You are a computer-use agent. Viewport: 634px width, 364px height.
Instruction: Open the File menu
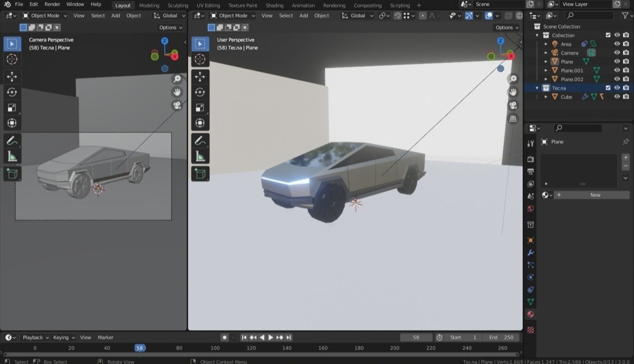click(19, 4)
